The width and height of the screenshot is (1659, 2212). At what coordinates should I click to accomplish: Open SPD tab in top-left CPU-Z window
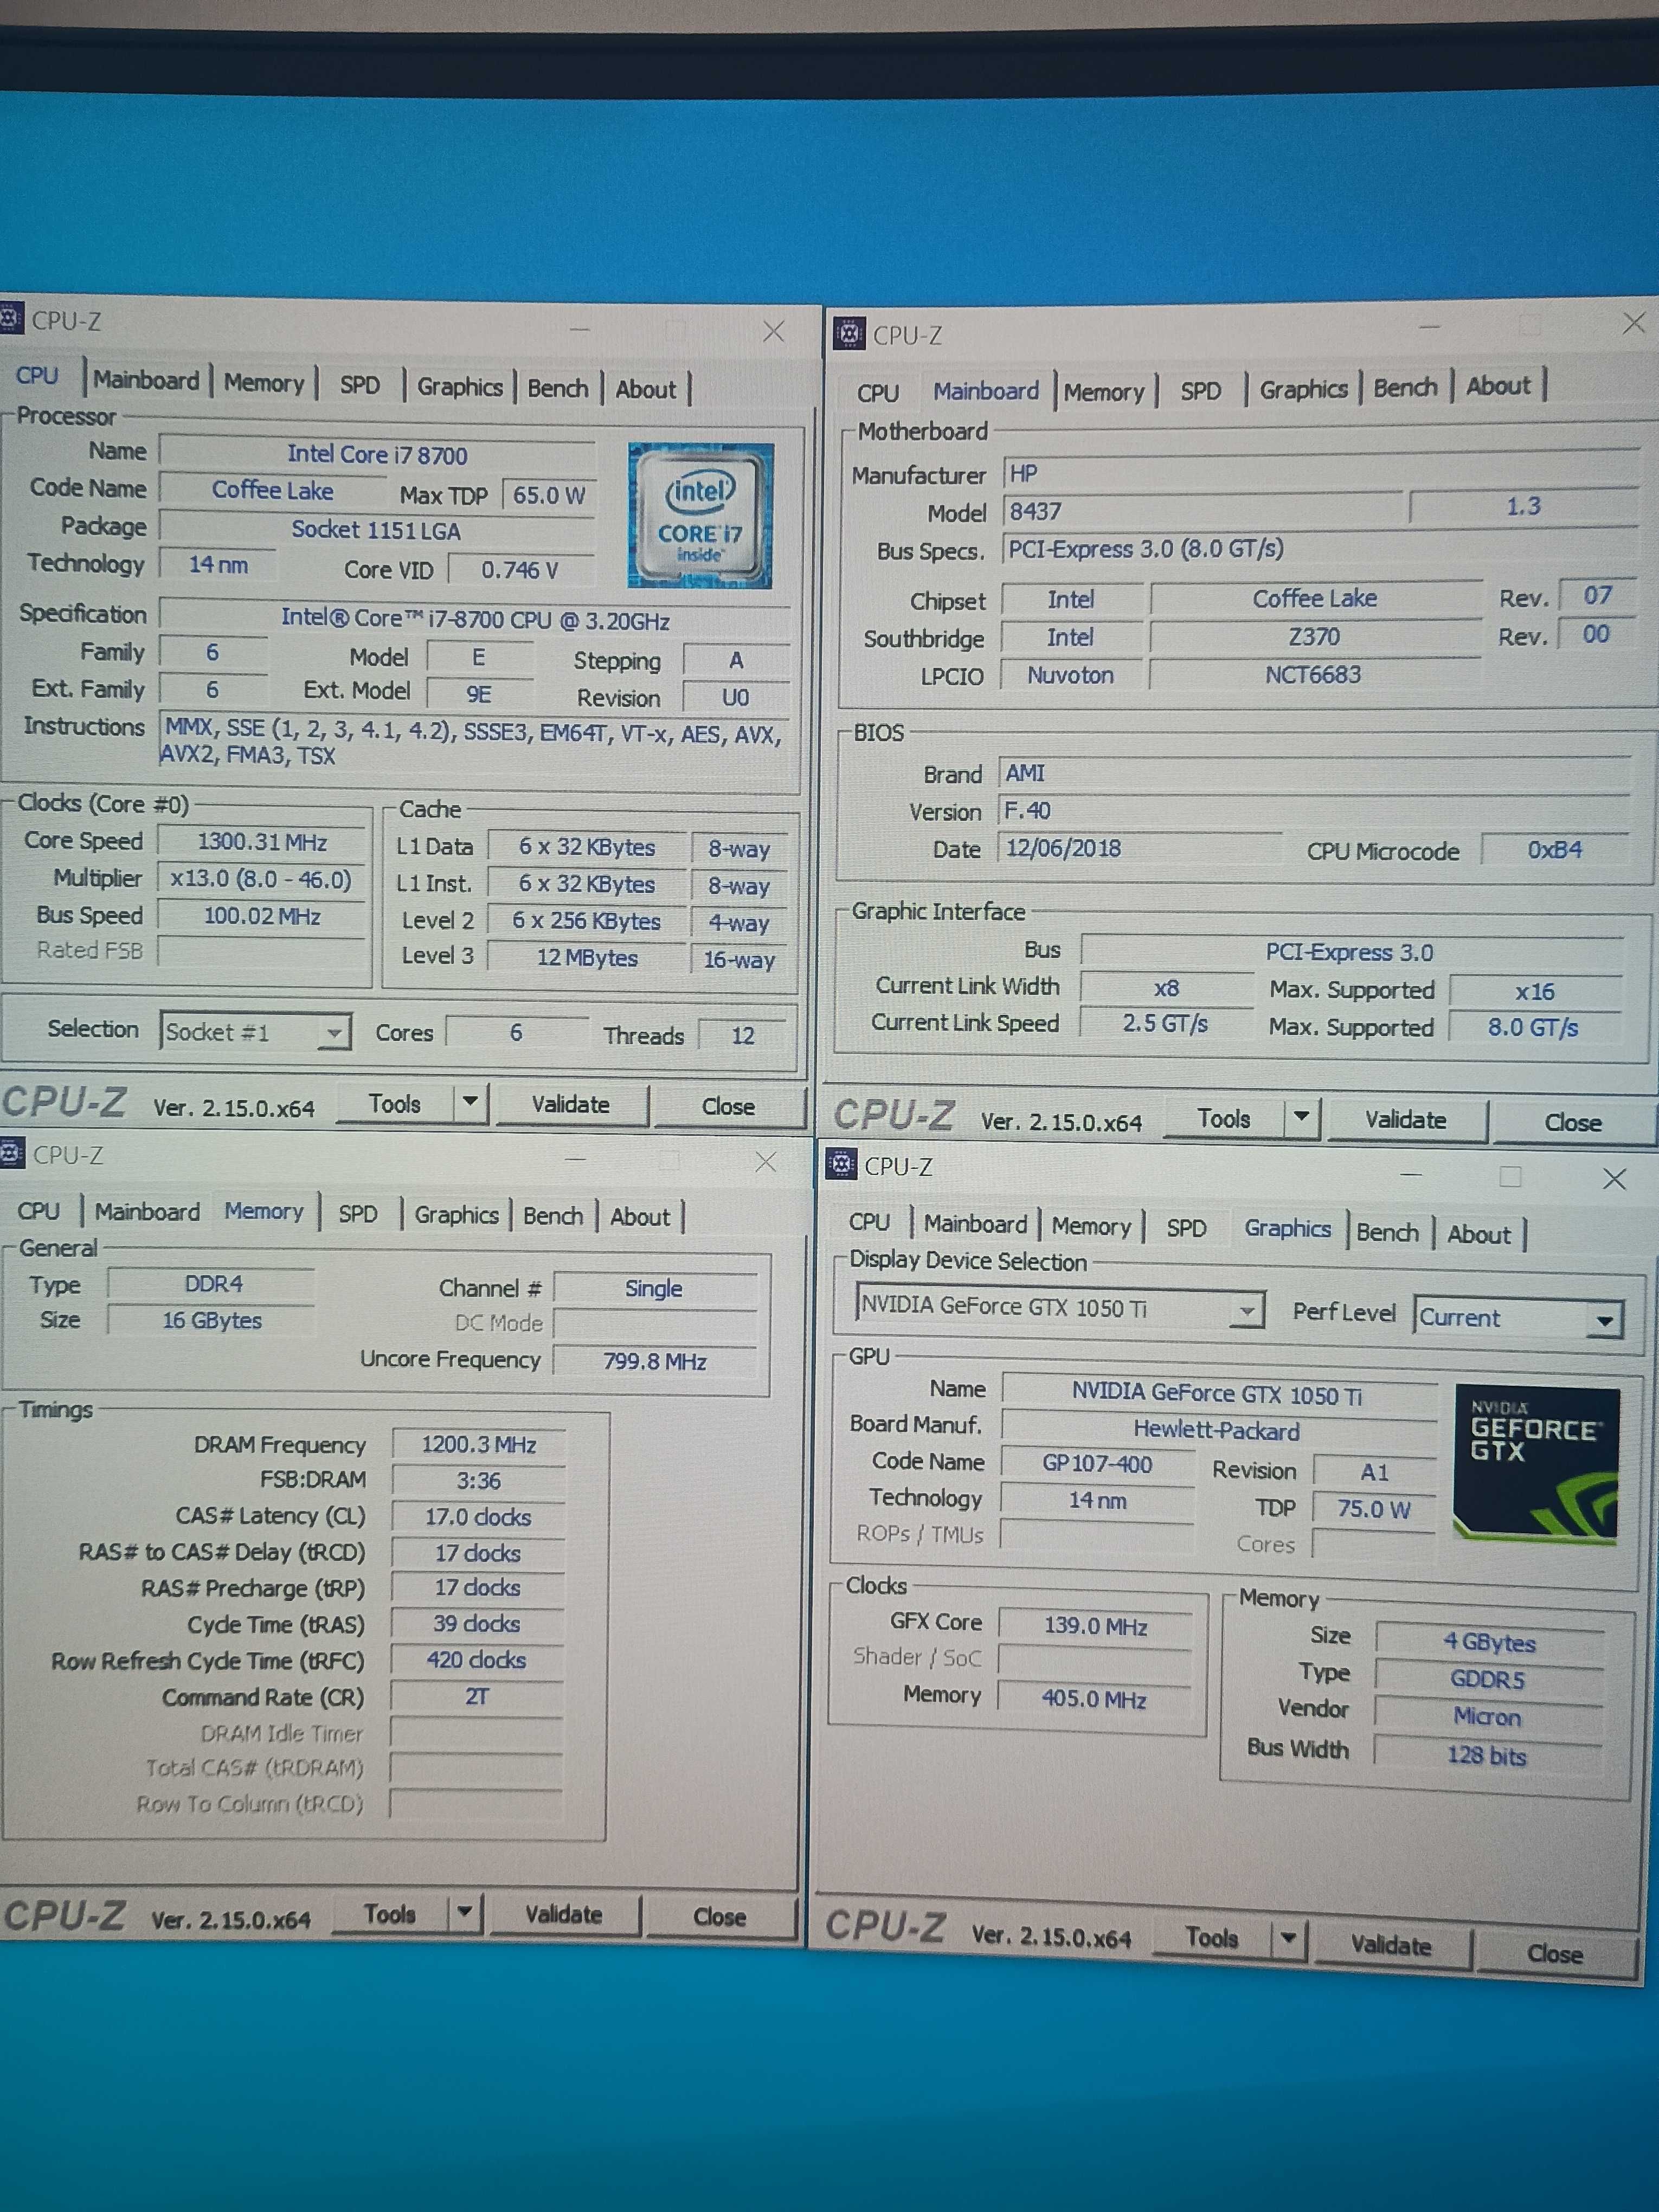tap(360, 385)
